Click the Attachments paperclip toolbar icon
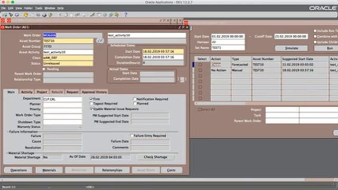The image size is (338, 190). tap(111, 15)
